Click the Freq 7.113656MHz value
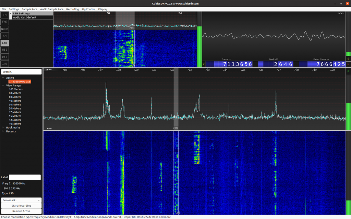This screenshot has width=351, height=219. [17, 183]
